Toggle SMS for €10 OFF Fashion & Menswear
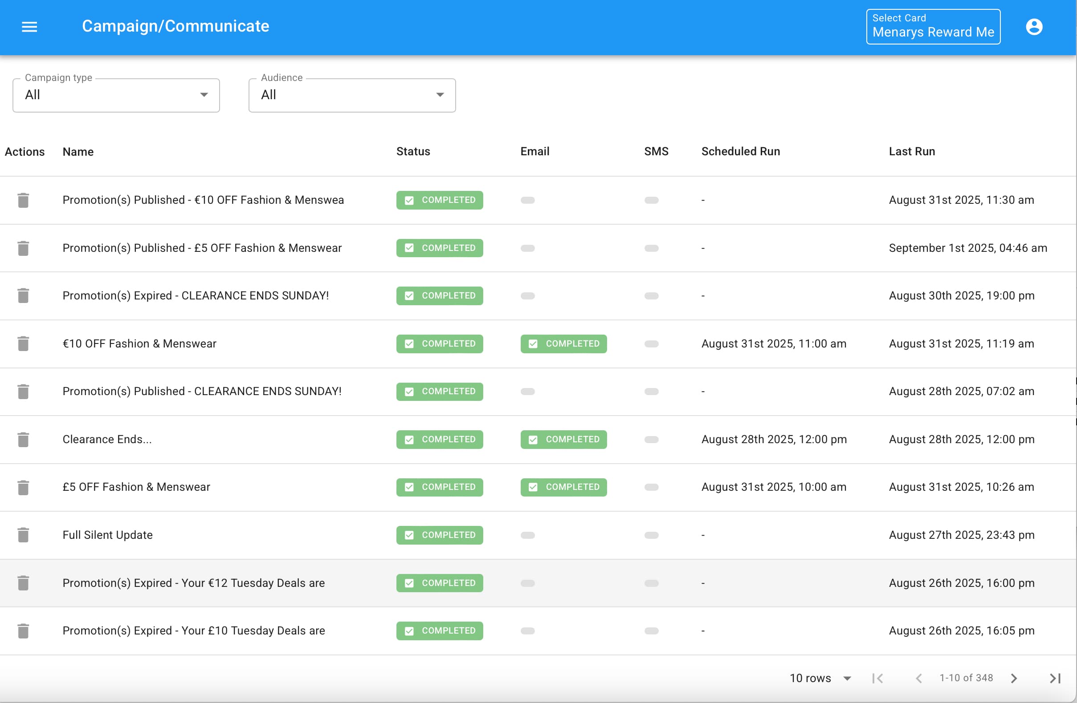The width and height of the screenshot is (1077, 703). coord(651,343)
